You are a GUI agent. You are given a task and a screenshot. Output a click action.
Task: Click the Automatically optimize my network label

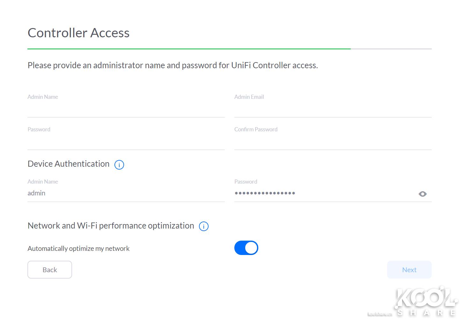pyautogui.click(x=78, y=248)
